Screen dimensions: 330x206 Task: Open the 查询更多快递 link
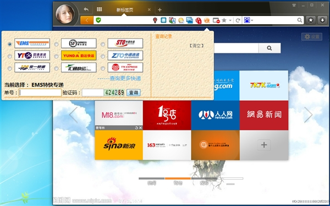pos(125,78)
